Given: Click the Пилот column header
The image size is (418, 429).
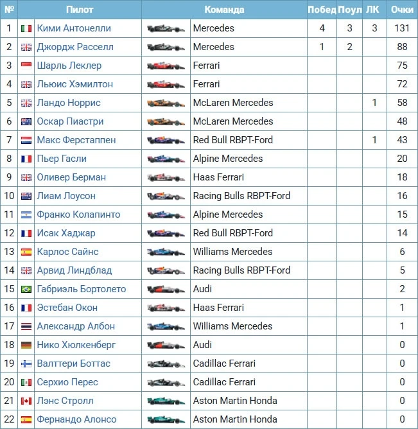Looking at the screenshot, I should 80,10.
